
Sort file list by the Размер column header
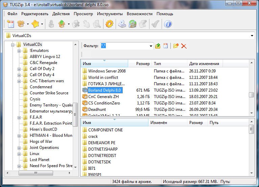[140, 64]
